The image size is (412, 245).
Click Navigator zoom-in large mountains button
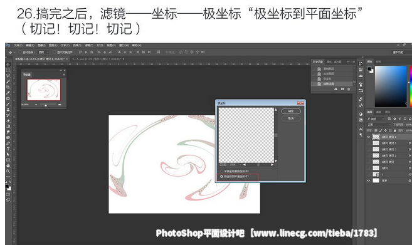point(60,105)
